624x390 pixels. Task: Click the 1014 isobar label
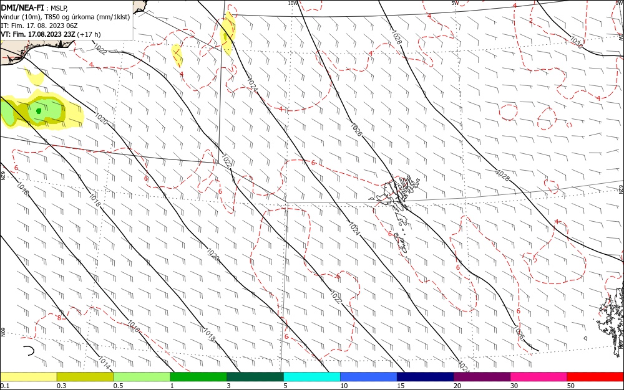(104, 362)
